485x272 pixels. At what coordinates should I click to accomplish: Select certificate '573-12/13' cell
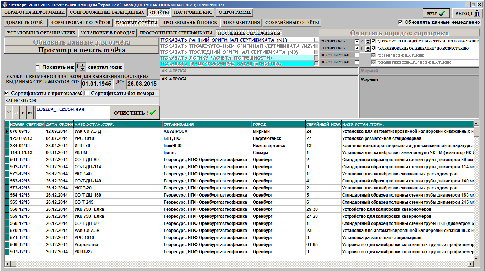click(x=27, y=188)
